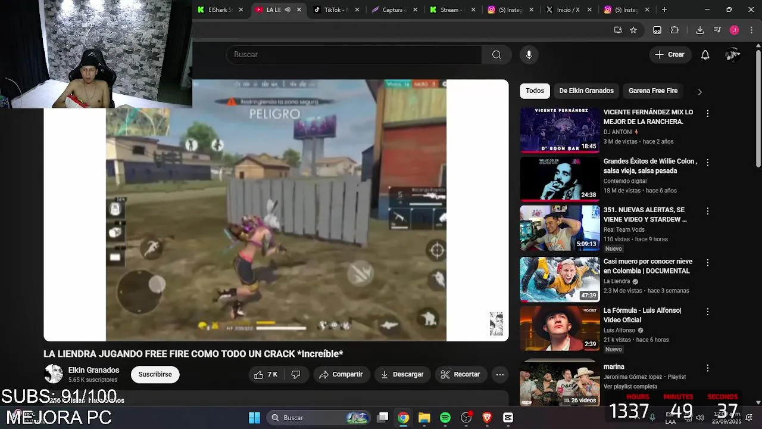Screen dimensions: 762x429
Task: Open the system tray volume icon
Action: coord(700,418)
